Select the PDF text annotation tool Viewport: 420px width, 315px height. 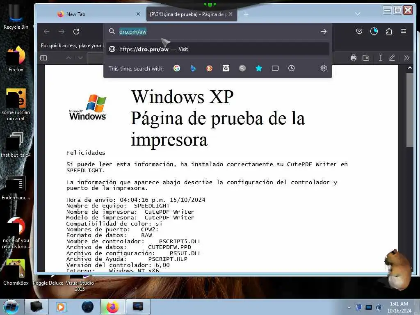tap(380, 58)
